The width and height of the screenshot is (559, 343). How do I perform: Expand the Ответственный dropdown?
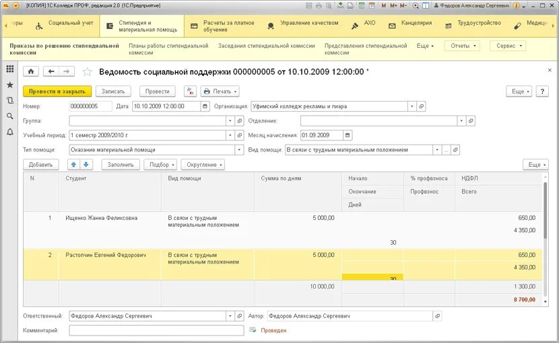click(x=230, y=316)
